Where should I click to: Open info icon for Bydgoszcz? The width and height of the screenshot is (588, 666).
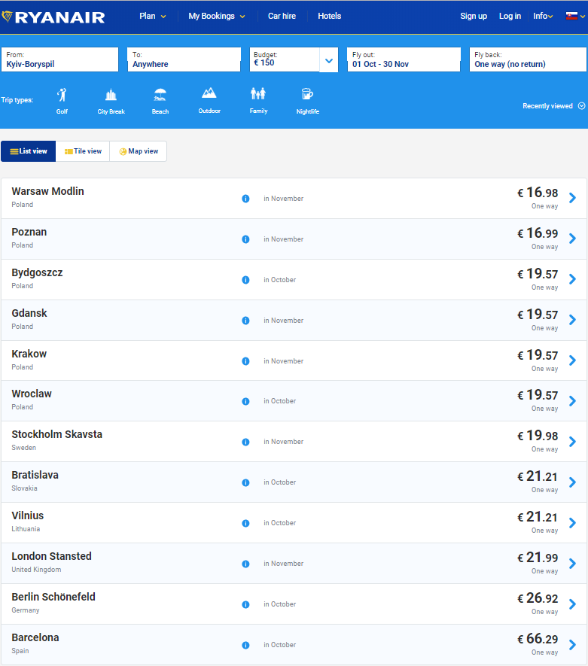[x=245, y=280]
